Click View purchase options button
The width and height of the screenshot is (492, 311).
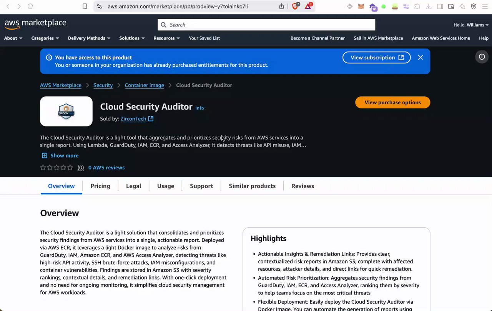(392, 102)
